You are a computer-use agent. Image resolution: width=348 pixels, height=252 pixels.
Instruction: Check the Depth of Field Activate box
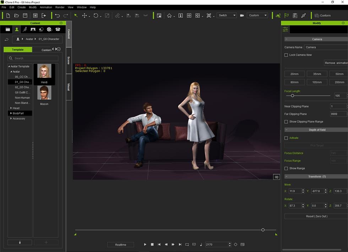286,138
